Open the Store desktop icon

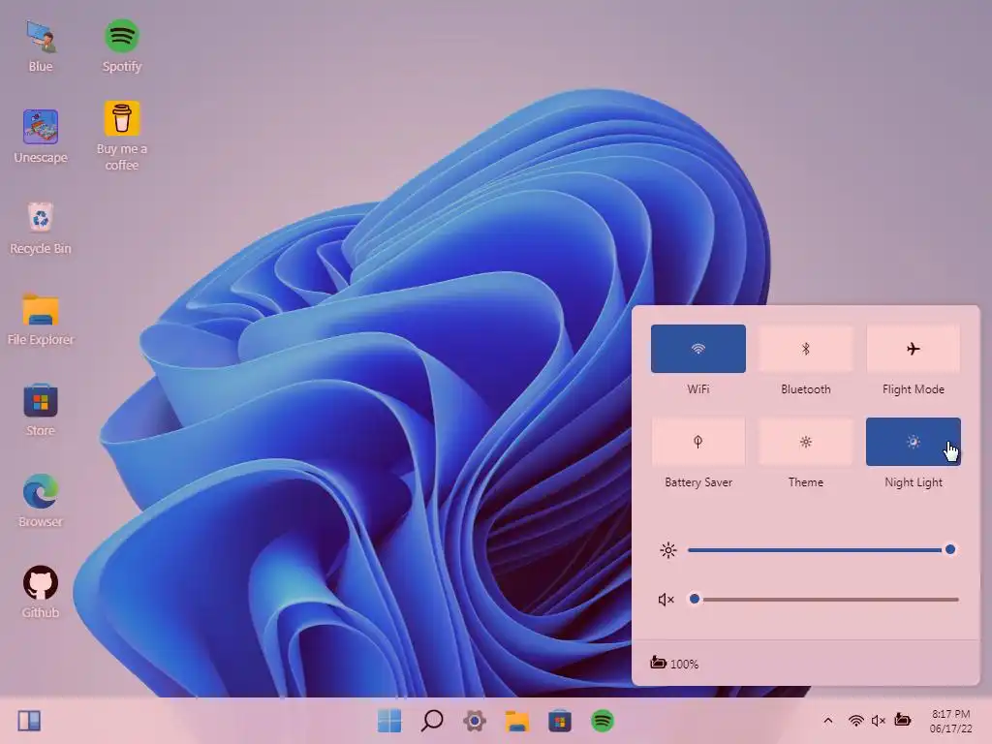41,410
